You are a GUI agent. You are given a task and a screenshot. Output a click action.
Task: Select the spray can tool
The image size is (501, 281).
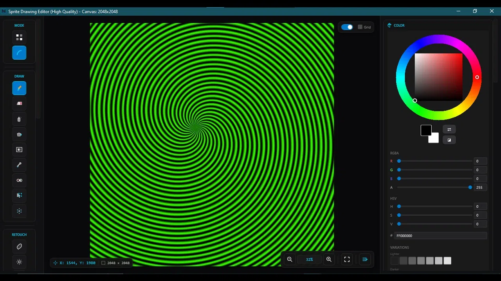tap(19, 119)
